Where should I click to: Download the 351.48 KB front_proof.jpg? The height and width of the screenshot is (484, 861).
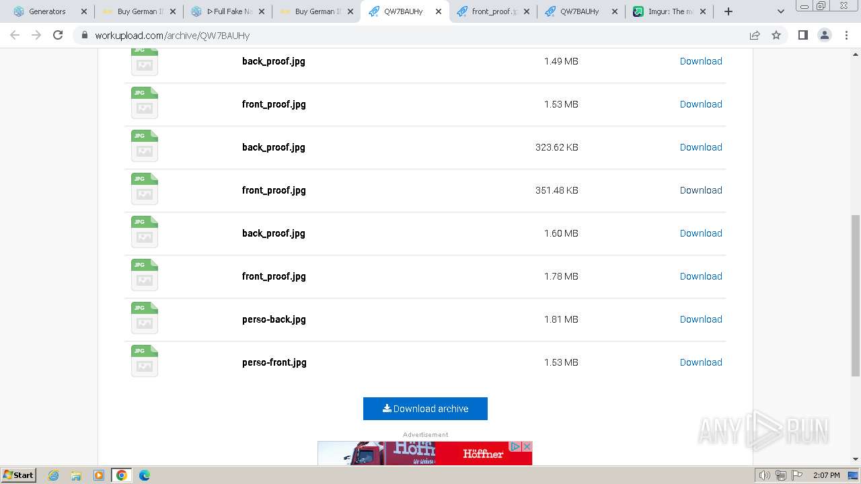[701, 190]
